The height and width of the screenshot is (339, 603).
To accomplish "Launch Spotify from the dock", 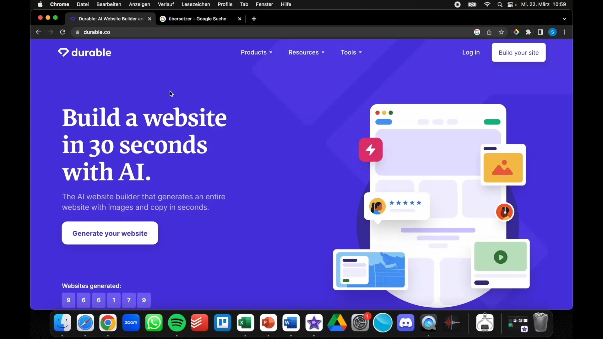I will tap(177, 322).
